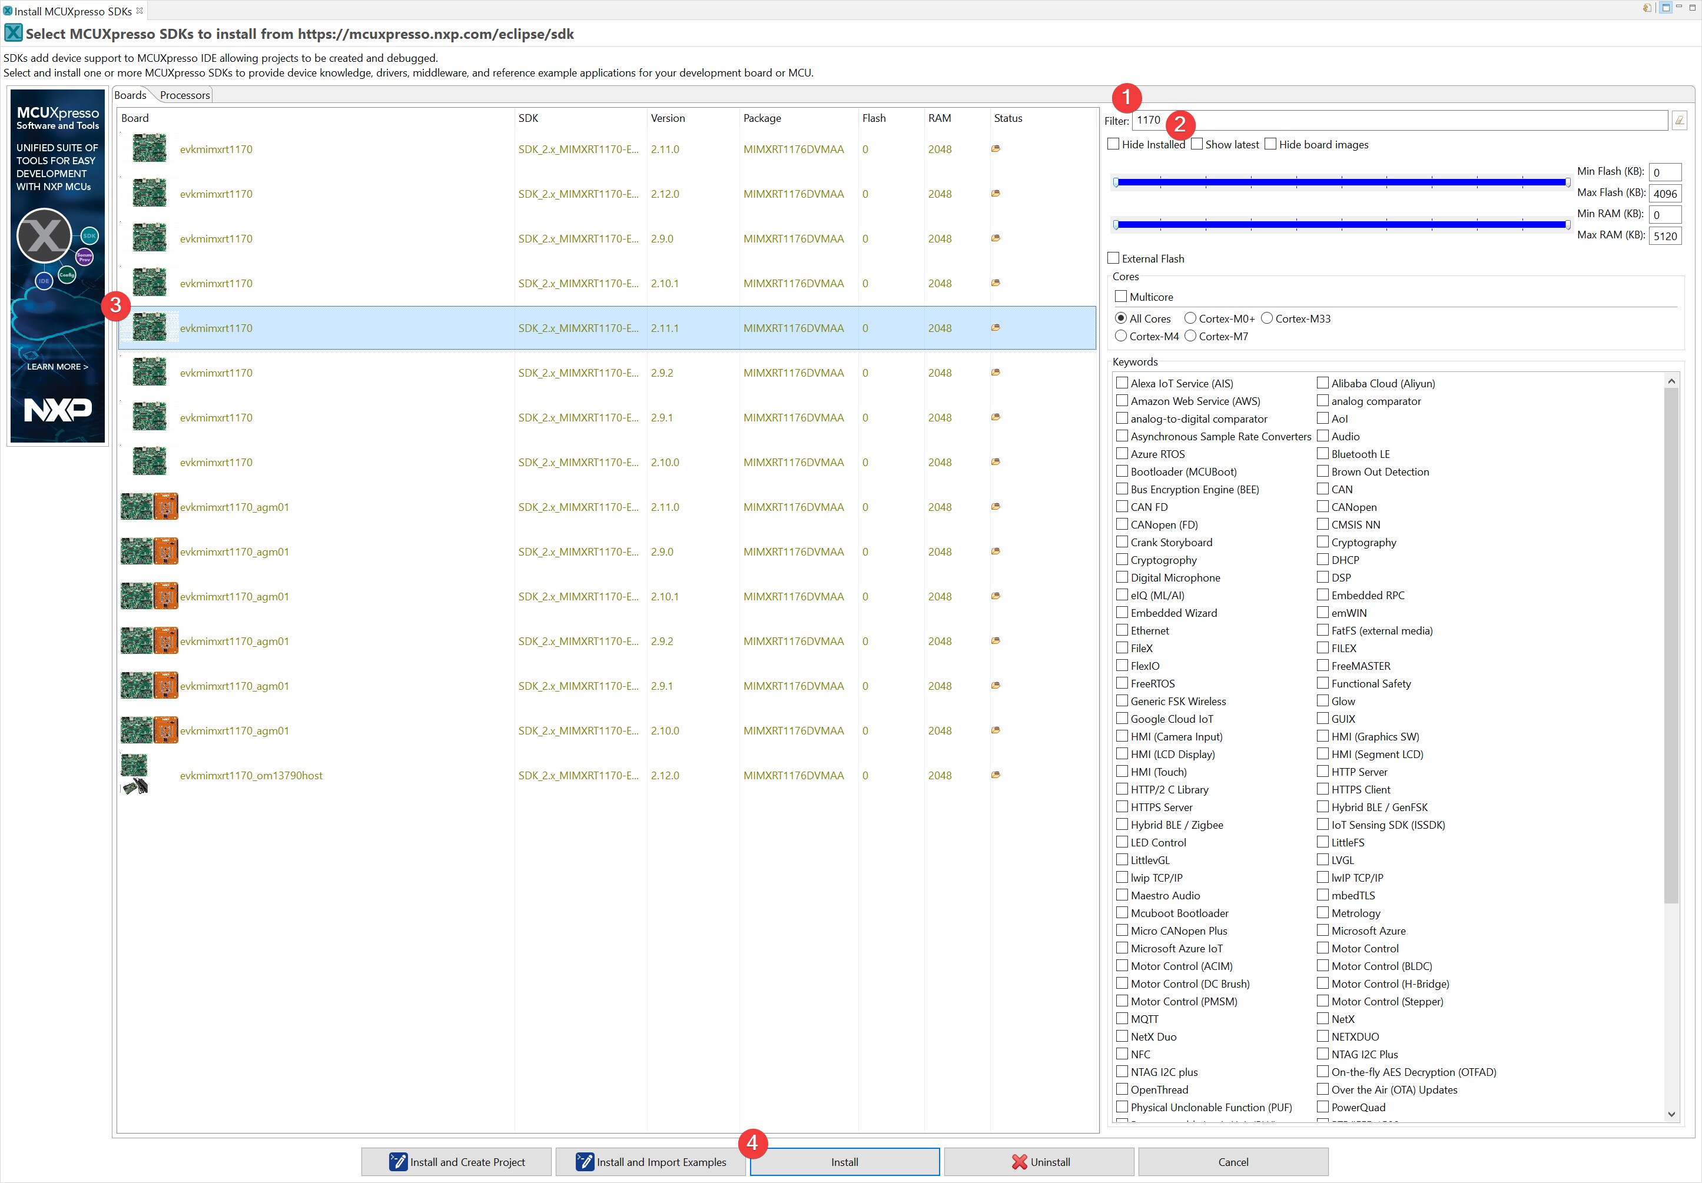
Task: Click the Install and Import Examples icon
Action: (x=585, y=1161)
